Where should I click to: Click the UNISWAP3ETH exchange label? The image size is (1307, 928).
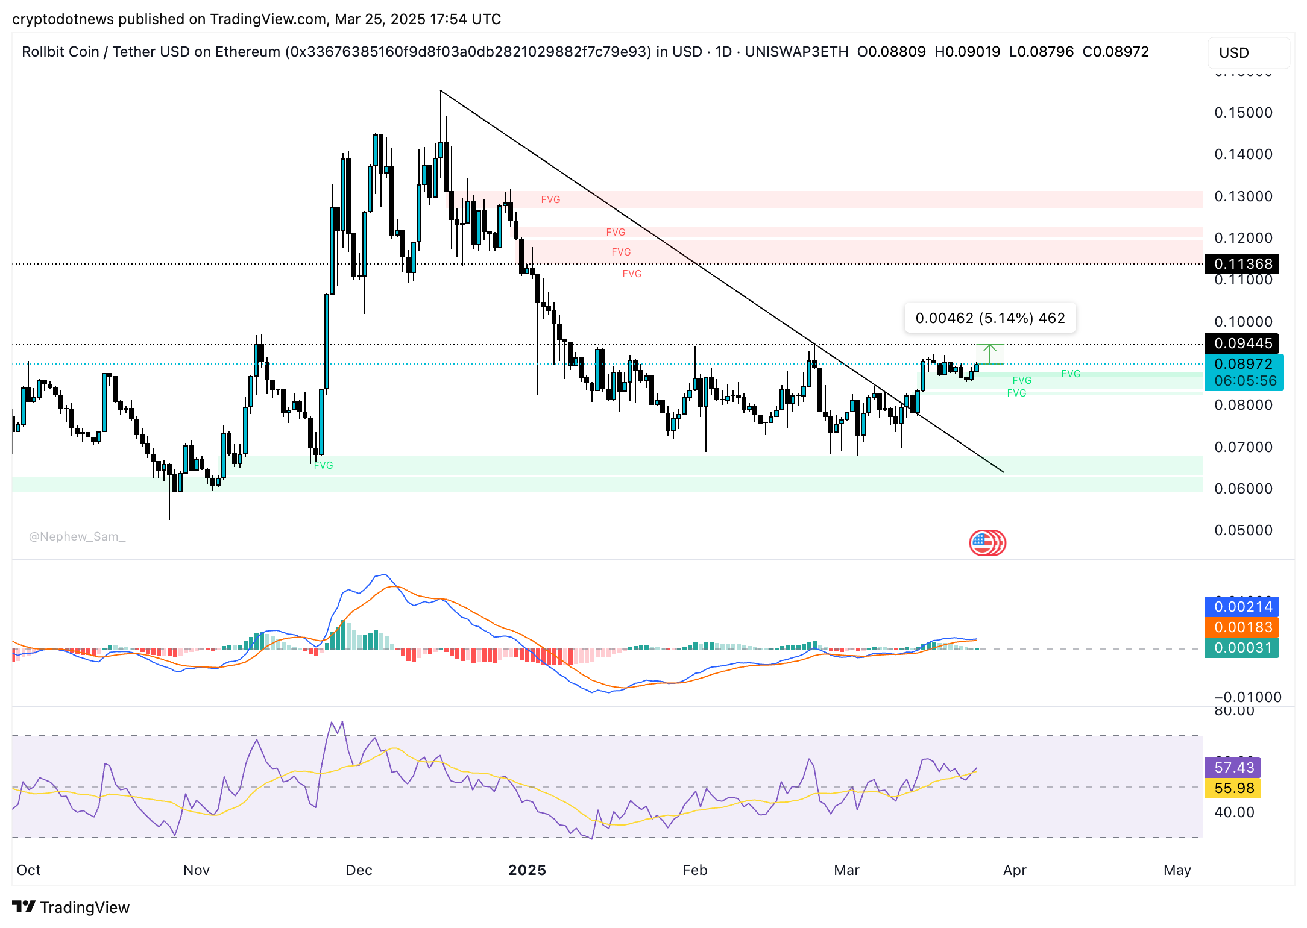click(x=797, y=52)
